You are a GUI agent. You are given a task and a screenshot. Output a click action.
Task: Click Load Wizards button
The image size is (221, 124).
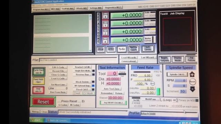pos(128,58)
